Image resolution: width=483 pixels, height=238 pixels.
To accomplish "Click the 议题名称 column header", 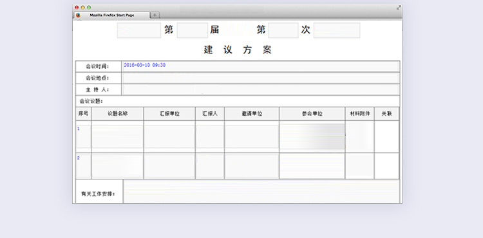I will (x=117, y=114).
